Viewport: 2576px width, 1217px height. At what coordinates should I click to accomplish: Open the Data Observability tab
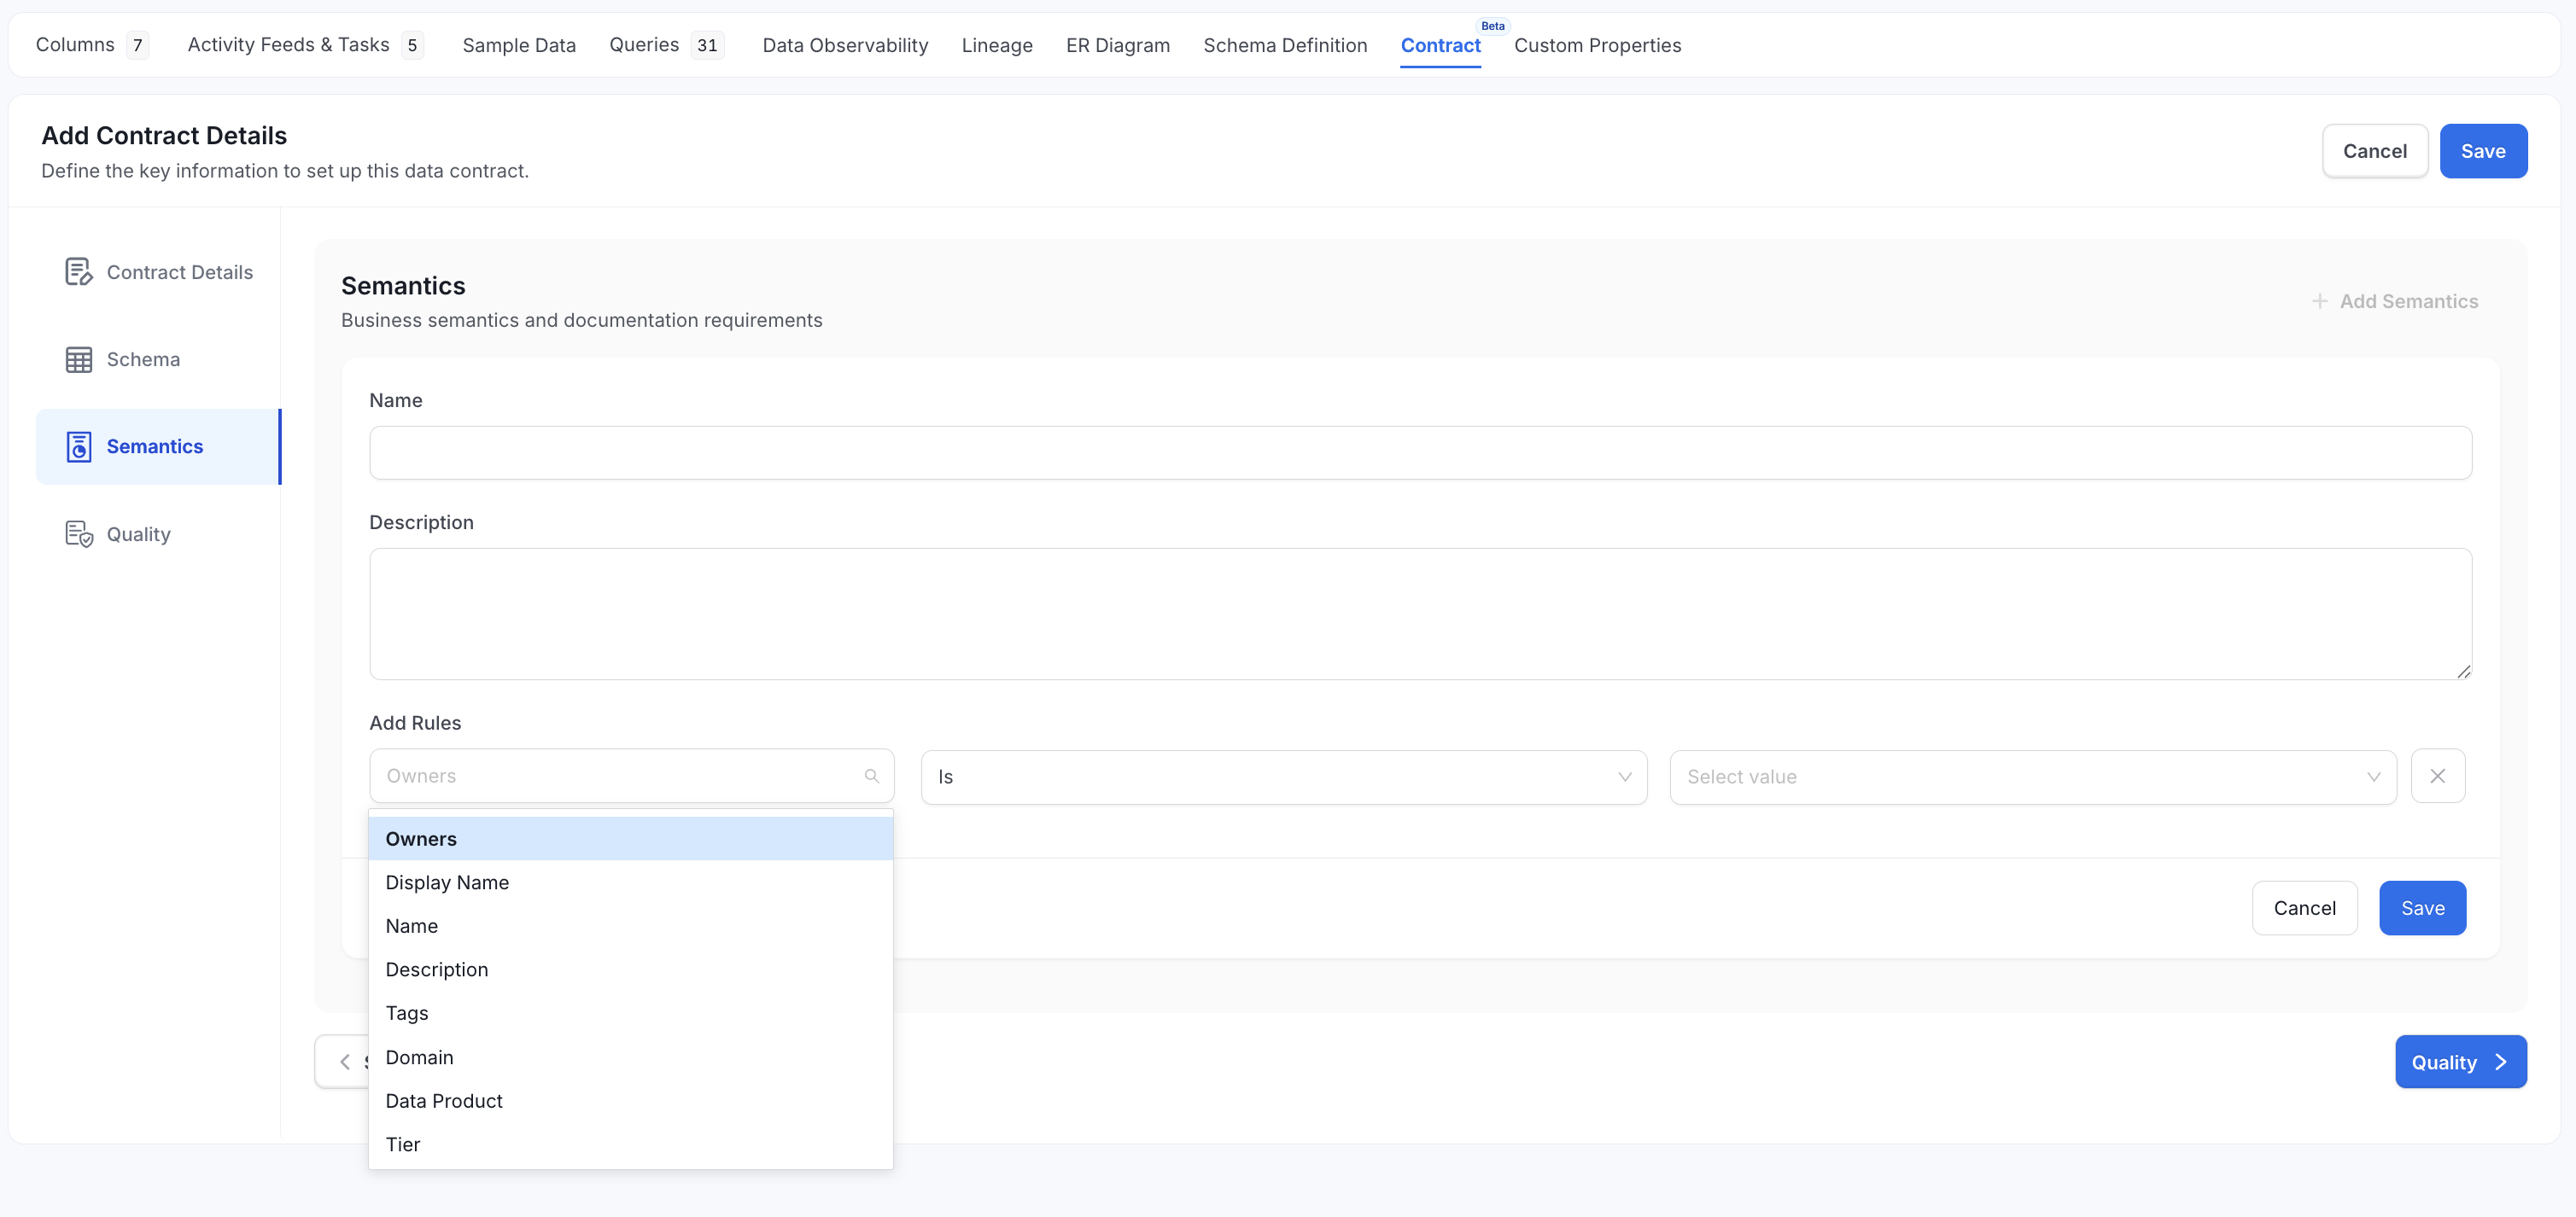pos(845,45)
